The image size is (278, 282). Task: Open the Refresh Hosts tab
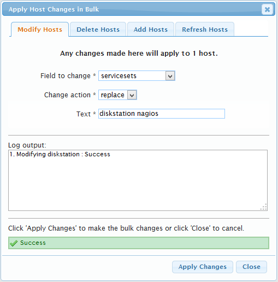205,30
